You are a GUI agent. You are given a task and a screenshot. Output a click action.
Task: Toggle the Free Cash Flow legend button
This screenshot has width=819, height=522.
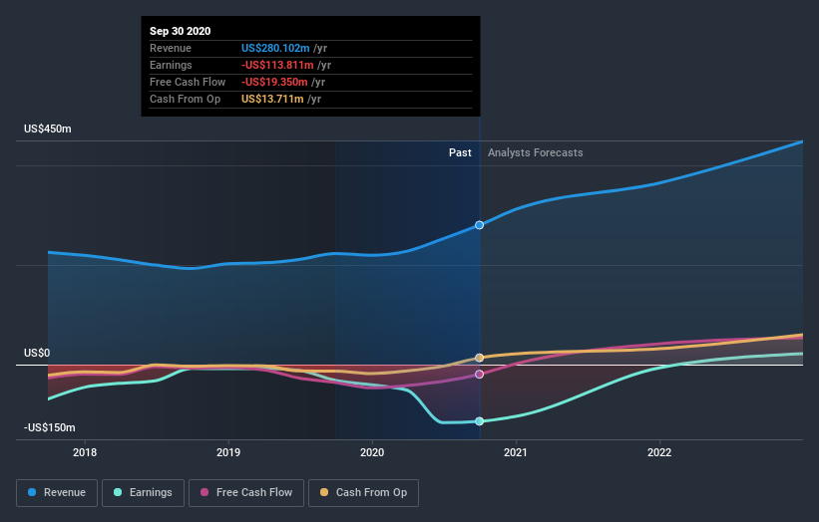(246, 493)
